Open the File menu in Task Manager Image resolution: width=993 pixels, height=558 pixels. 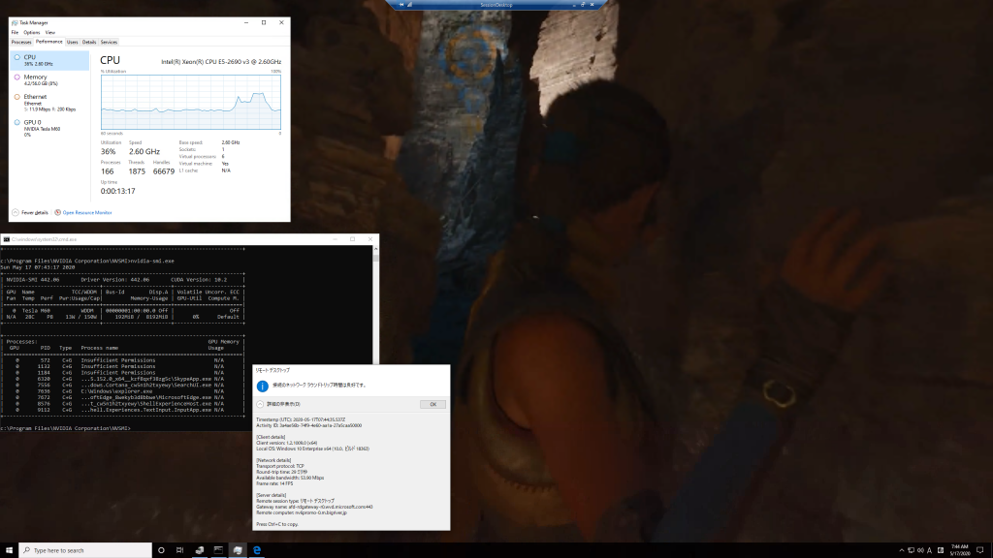tap(16, 32)
